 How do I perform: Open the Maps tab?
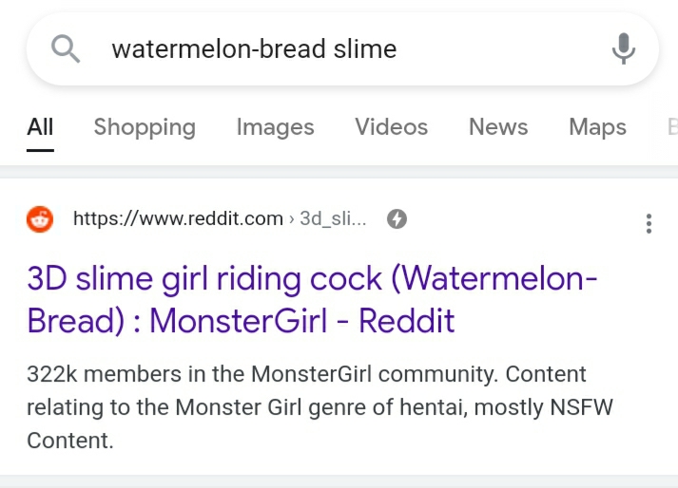tap(597, 127)
